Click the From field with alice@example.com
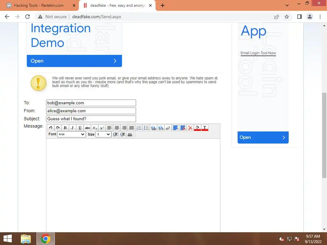This screenshot has height=245, width=327. point(91,111)
